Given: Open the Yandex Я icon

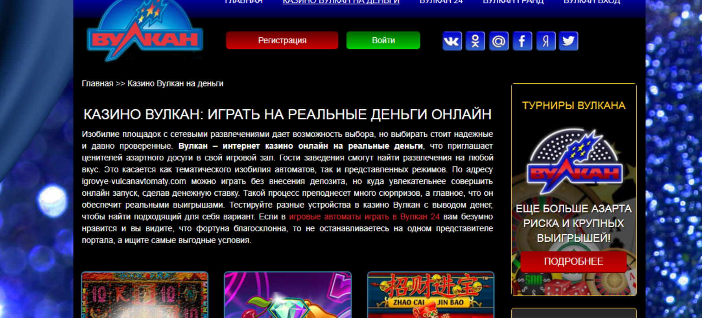Looking at the screenshot, I should (545, 41).
